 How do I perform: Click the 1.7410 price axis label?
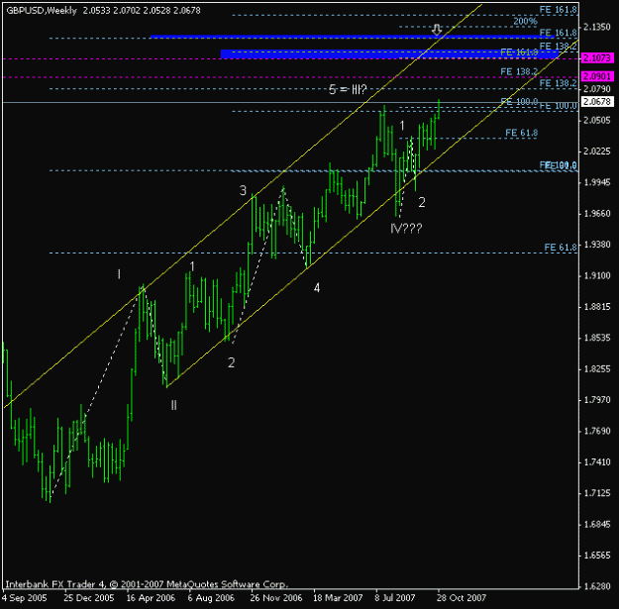coord(597,462)
